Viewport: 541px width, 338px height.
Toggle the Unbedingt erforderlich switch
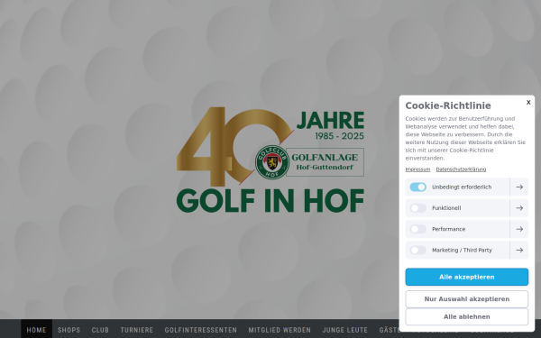tap(417, 187)
